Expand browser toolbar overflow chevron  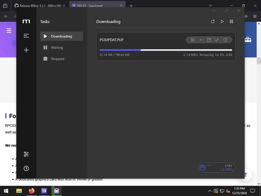(246, 16)
